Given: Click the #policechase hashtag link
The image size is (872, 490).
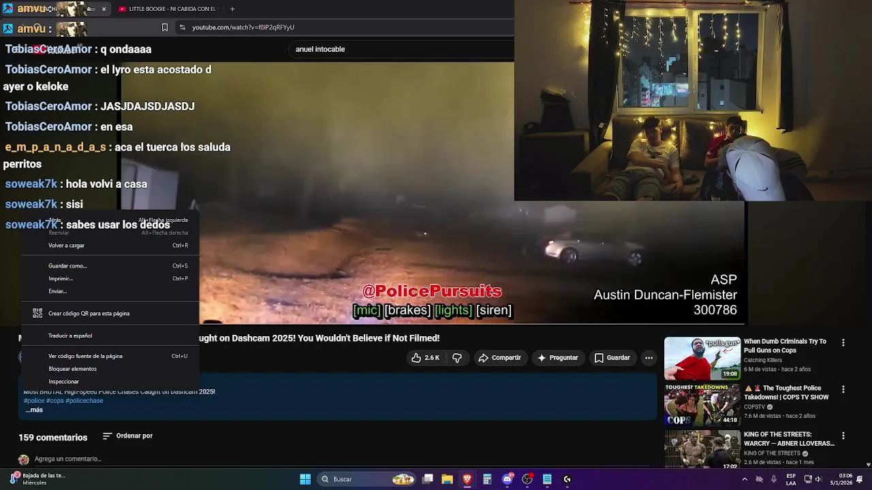Looking at the screenshot, I should [x=84, y=401].
